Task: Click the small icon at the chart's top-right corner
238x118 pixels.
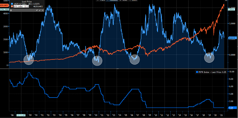Action: tap(226, 1)
